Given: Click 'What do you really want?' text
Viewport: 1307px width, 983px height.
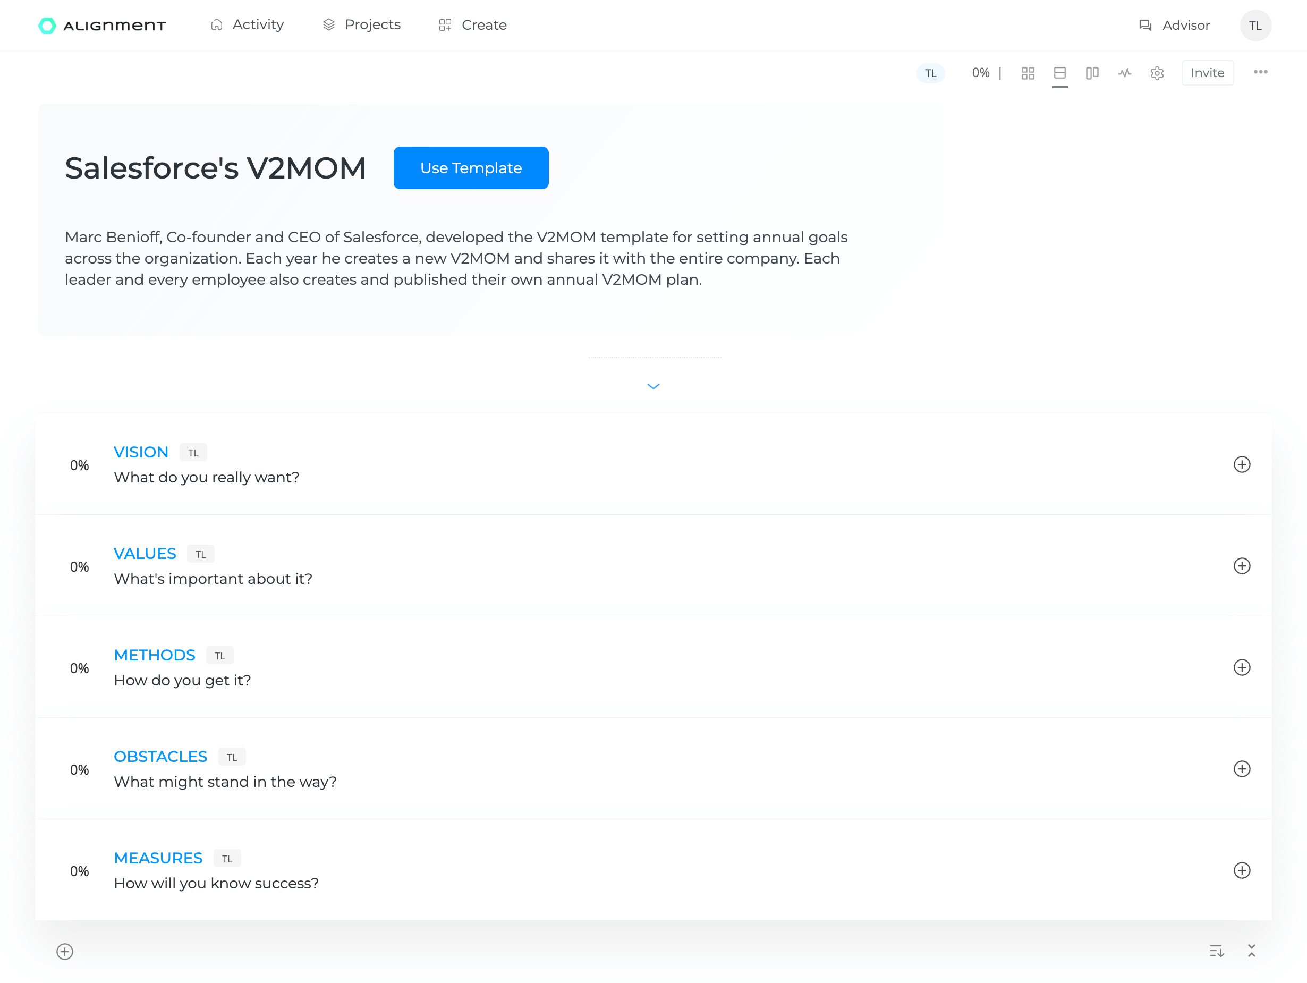Looking at the screenshot, I should 206,477.
